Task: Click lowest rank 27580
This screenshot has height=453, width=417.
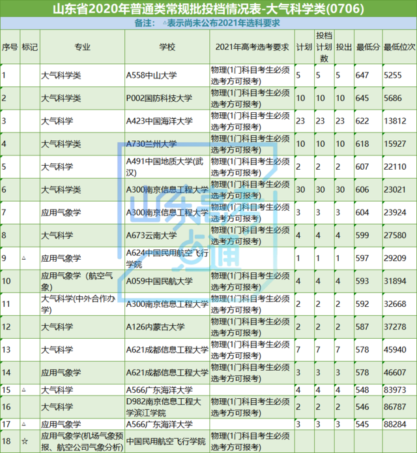Action: pos(395,236)
